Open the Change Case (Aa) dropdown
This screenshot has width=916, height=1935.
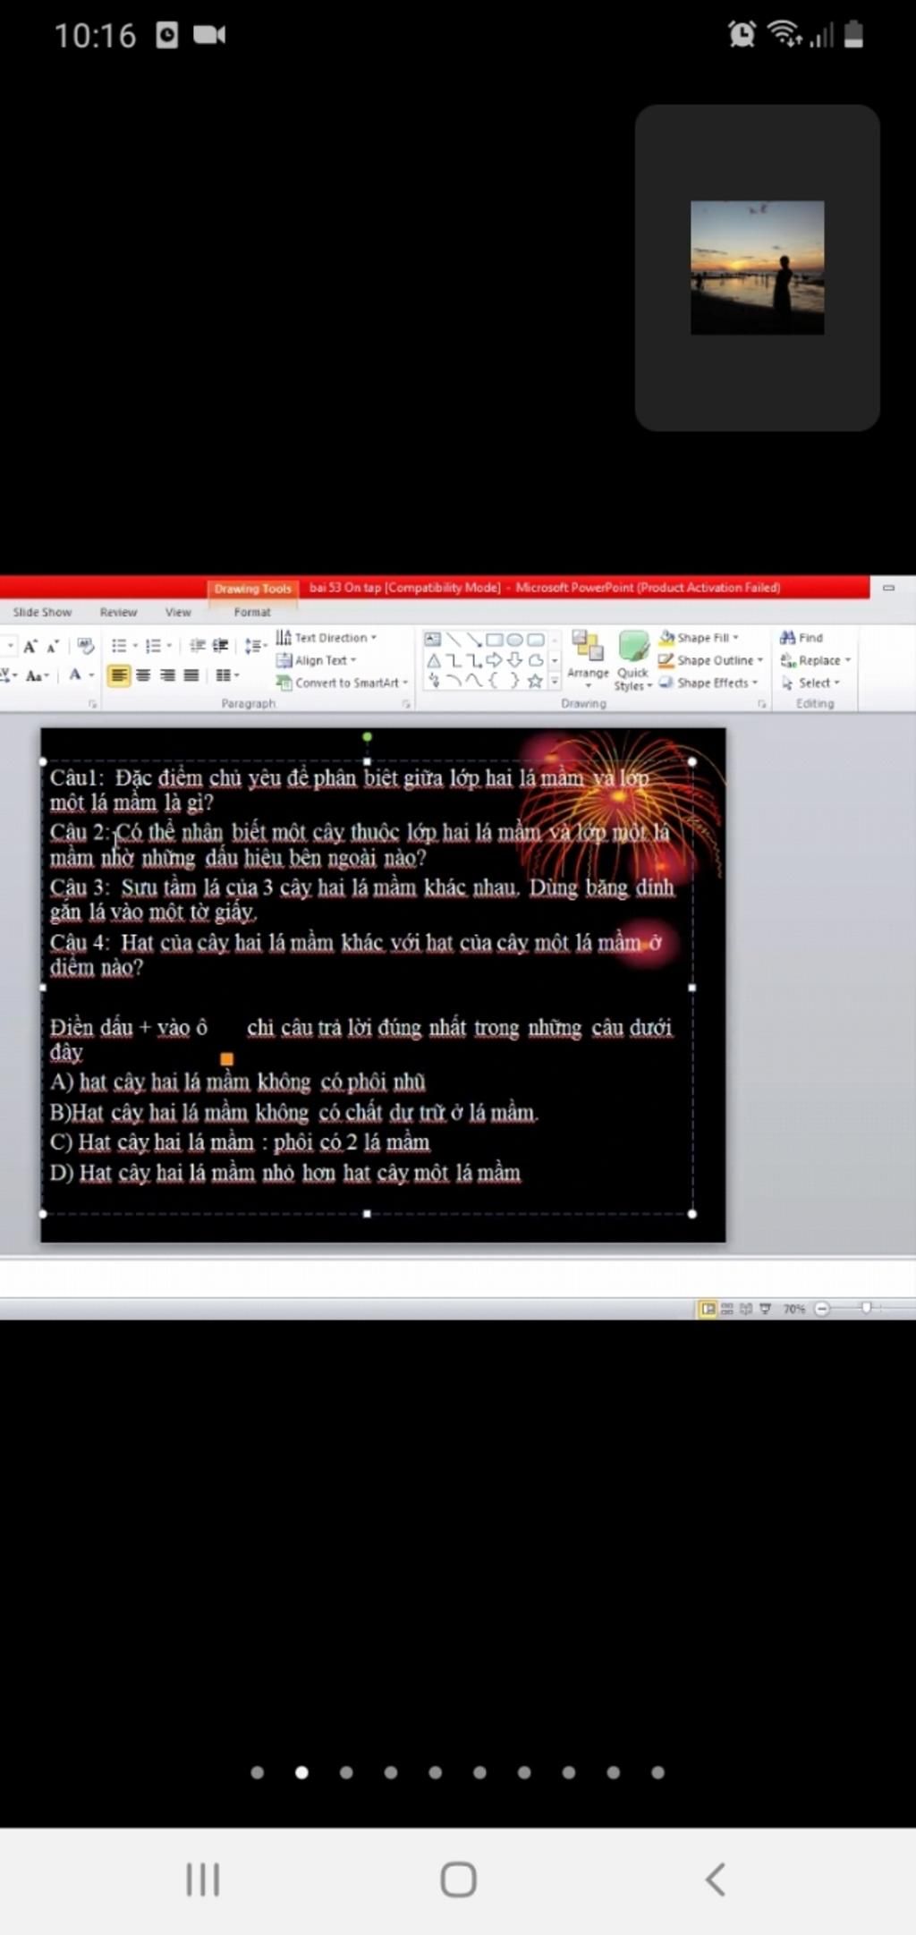pos(36,676)
